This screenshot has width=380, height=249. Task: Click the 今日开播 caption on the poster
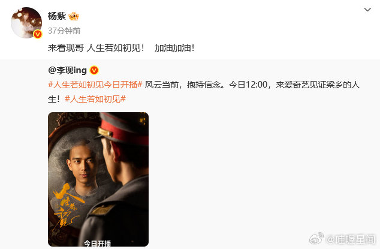pos(98,243)
